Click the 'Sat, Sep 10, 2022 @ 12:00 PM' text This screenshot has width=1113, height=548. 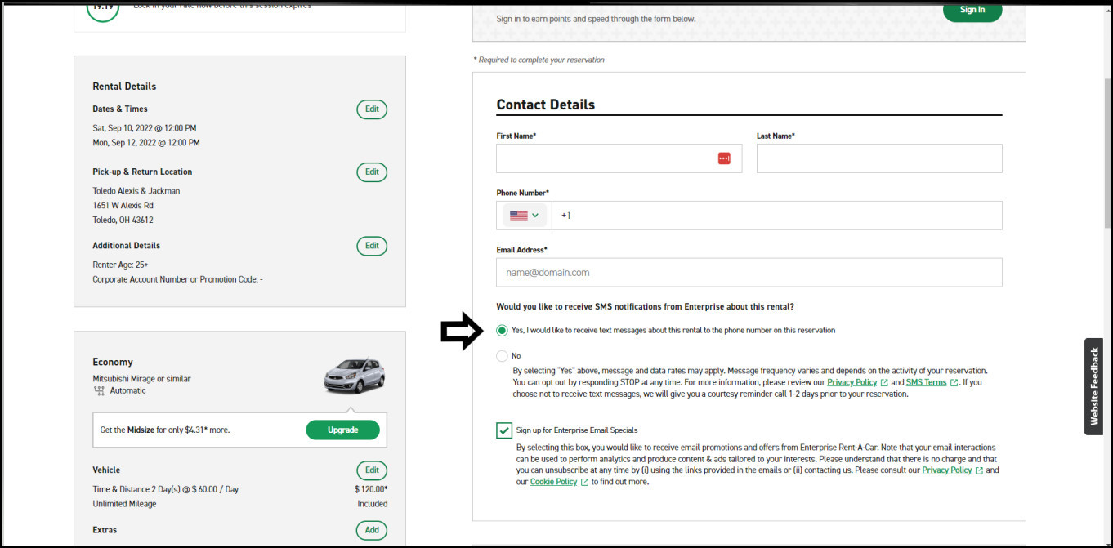pyautogui.click(x=145, y=128)
